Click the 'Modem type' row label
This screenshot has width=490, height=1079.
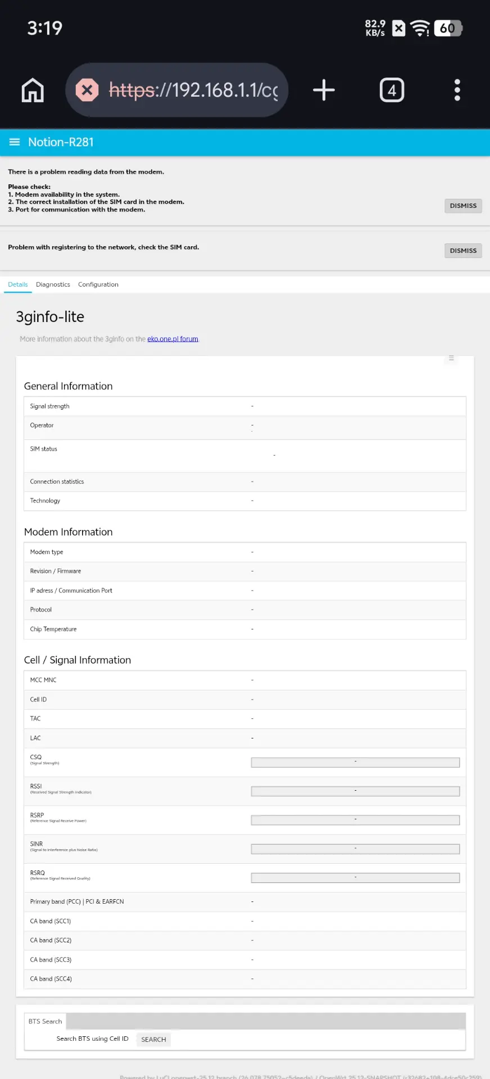(x=47, y=552)
